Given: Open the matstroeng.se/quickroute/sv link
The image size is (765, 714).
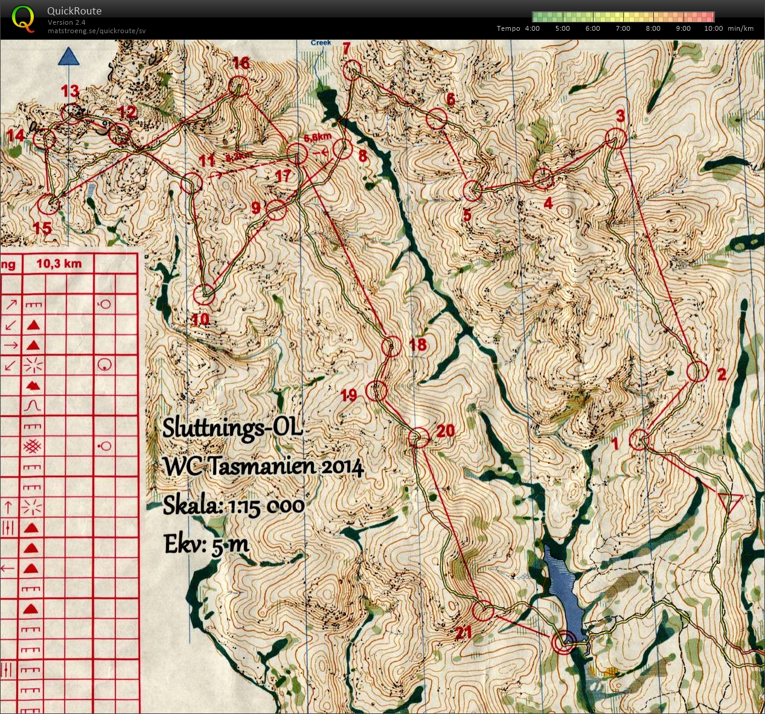Looking at the screenshot, I should [97, 31].
